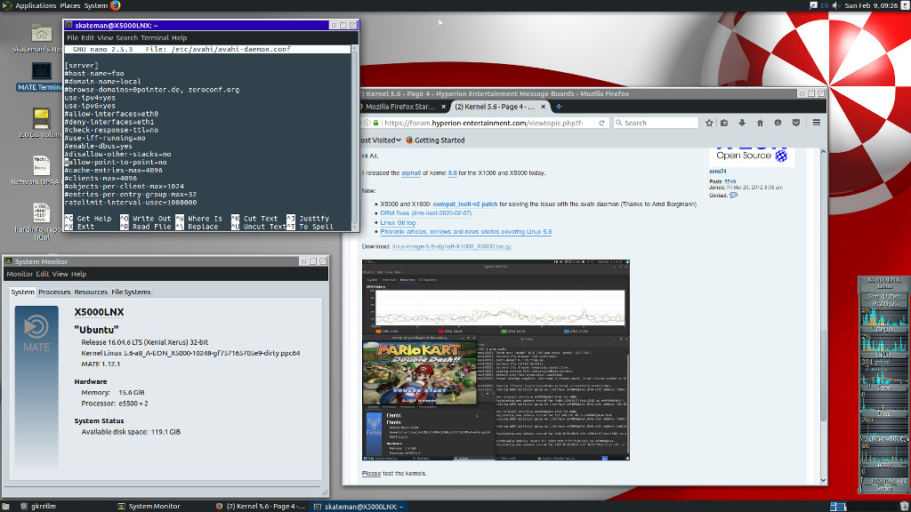Switch to the Resources tab
This screenshot has height=512, width=911.
click(91, 292)
